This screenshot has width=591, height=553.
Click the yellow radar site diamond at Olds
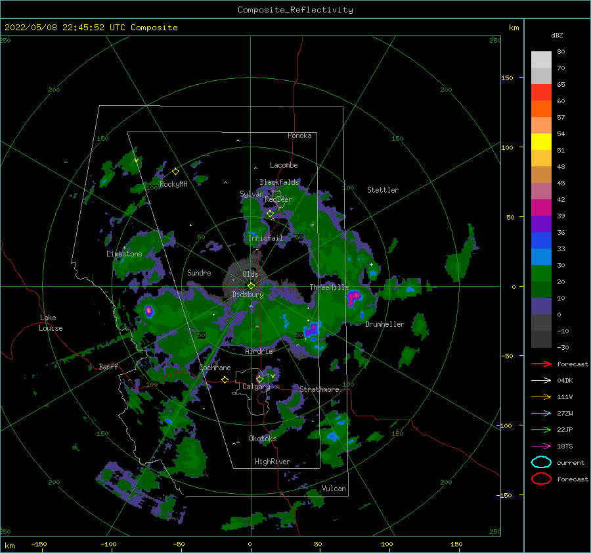pyautogui.click(x=251, y=286)
